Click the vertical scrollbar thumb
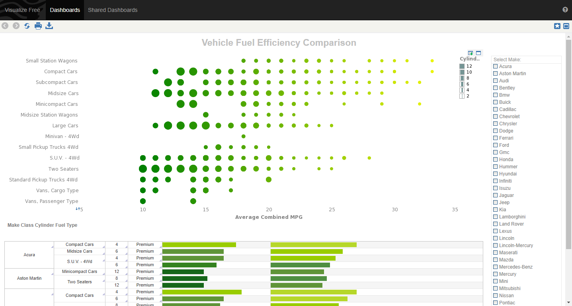This screenshot has width=572, height=306. pos(568,144)
